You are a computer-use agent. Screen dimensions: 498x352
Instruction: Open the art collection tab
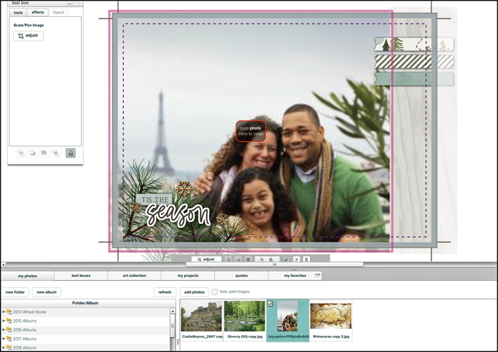coord(135,276)
